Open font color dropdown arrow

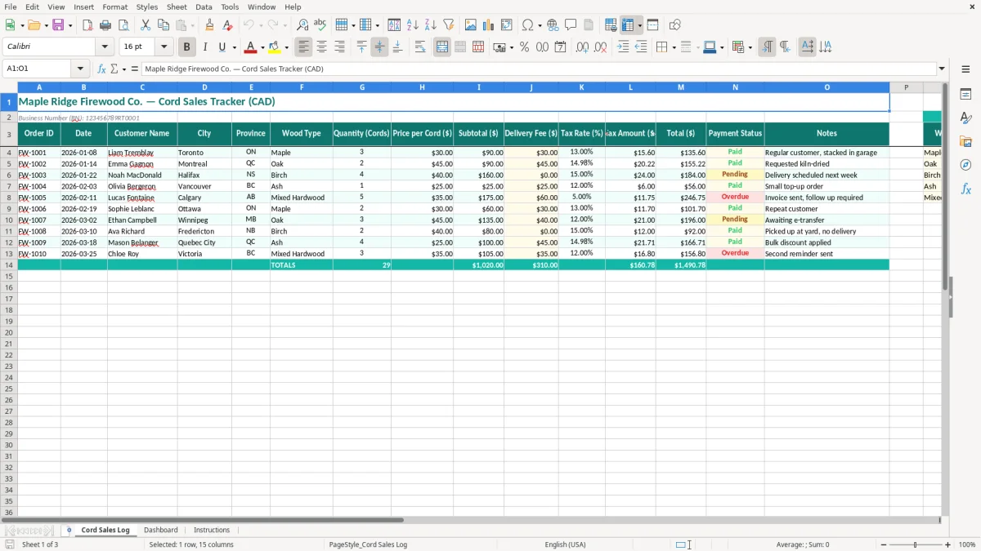click(x=262, y=47)
